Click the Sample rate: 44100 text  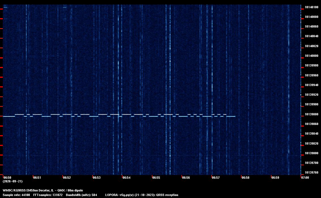16,195
